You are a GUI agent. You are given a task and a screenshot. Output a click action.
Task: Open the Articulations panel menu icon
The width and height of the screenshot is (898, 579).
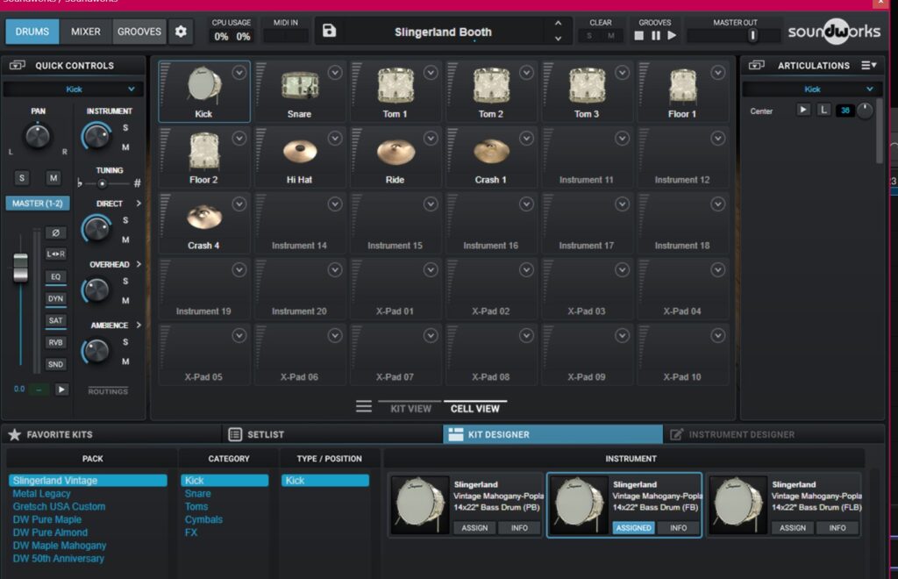pyautogui.click(x=868, y=65)
